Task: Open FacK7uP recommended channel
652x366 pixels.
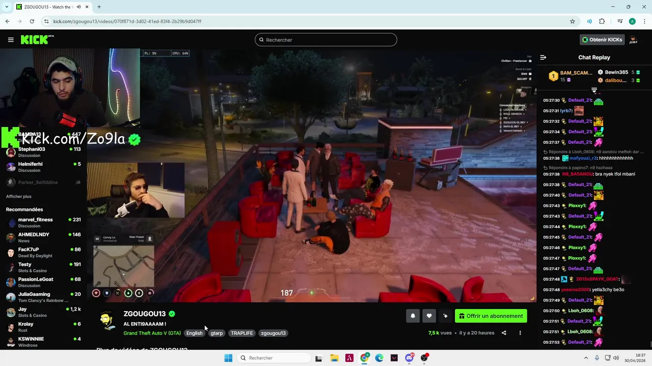Action: pos(43,252)
